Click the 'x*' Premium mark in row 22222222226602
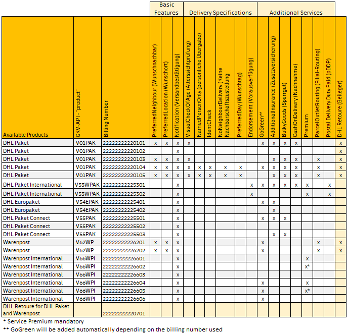348x334 pixels. point(307,266)
